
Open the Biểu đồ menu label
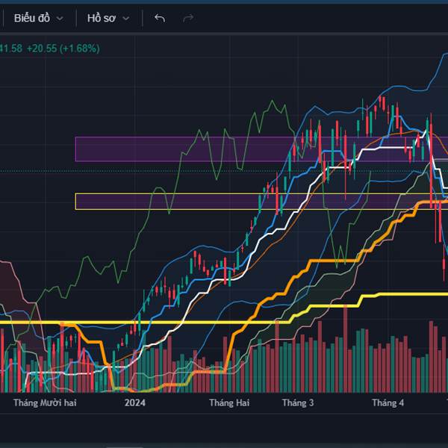pyautogui.click(x=32, y=18)
